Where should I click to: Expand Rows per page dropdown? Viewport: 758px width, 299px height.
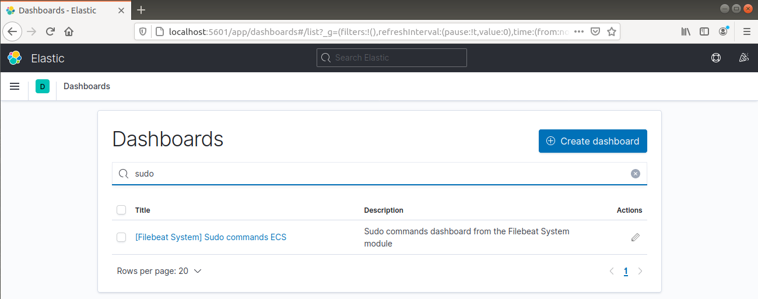pos(159,271)
